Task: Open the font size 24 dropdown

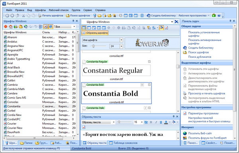Action: 121,46
